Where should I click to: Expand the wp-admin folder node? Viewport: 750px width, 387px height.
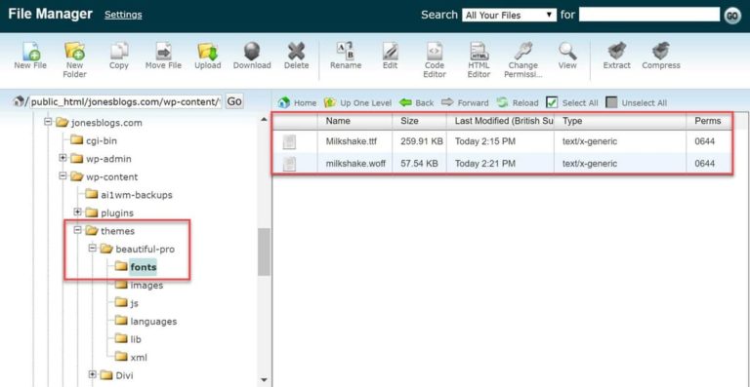tap(62, 158)
